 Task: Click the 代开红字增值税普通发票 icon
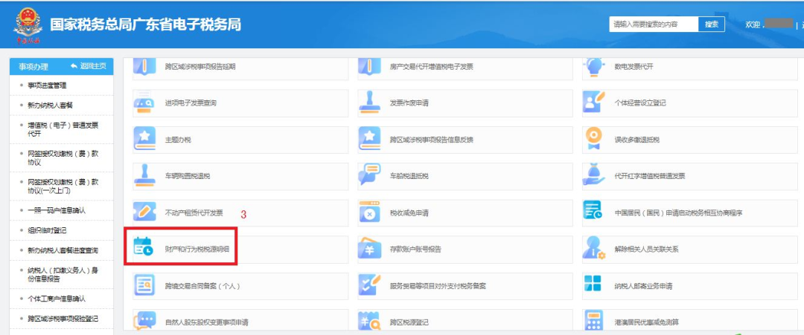coord(594,175)
